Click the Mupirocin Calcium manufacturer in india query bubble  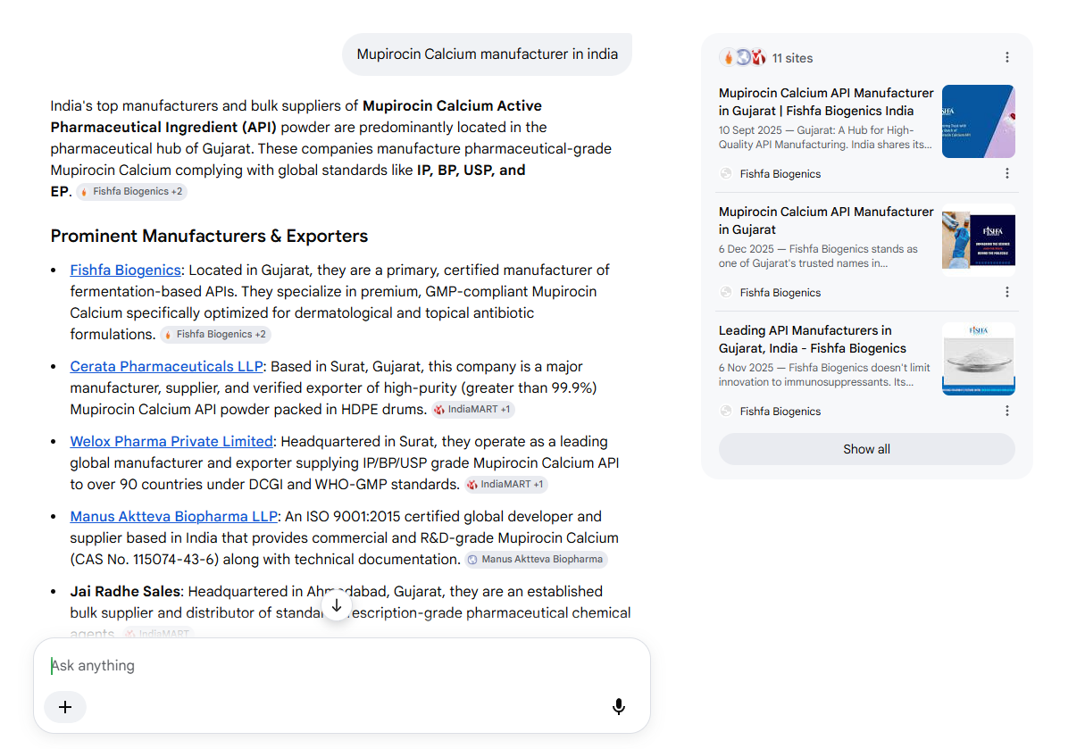tap(488, 54)
